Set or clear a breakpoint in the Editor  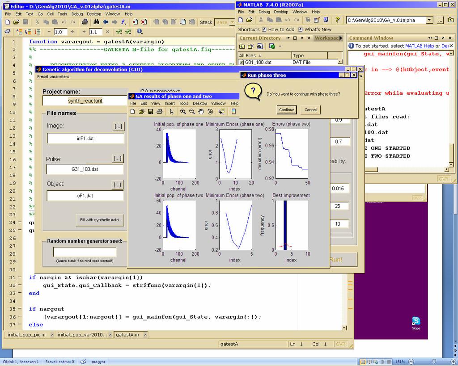135,22
